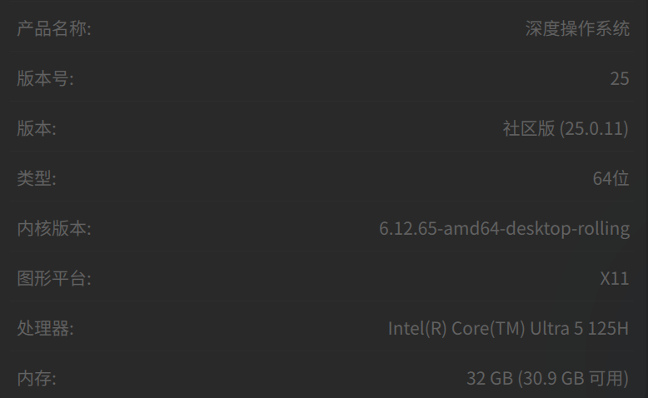Select the version number value "25"
Image resolution: width=648 pixels, height=398 pixels.
(619, 79)
